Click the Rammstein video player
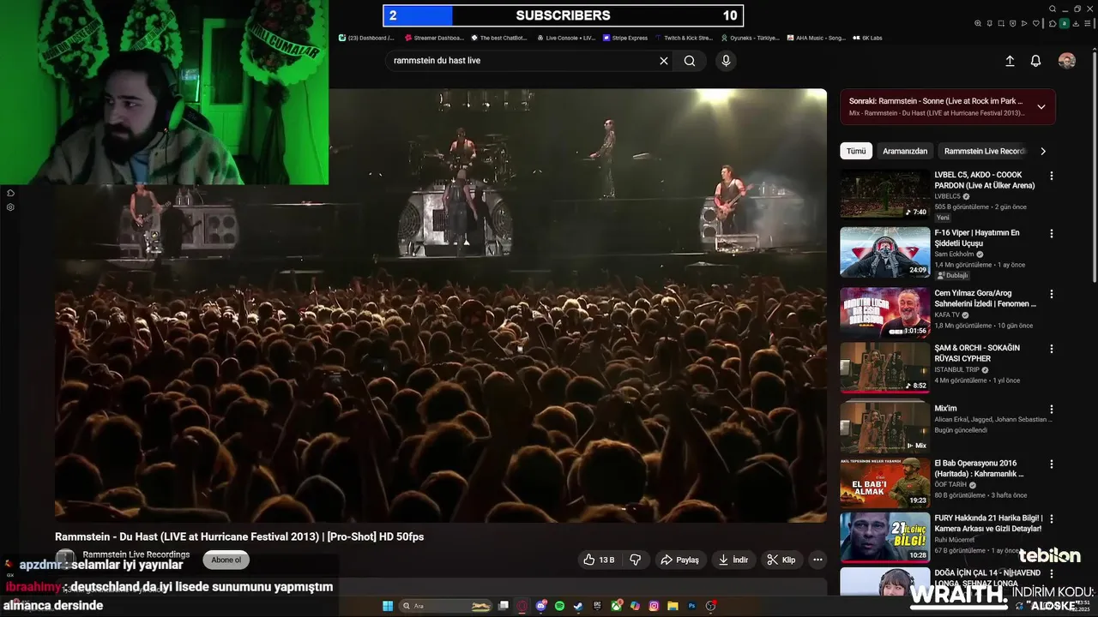 point(441,305)
